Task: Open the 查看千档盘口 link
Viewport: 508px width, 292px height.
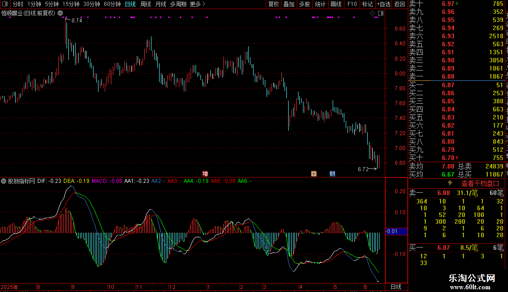Action: pyautogui.click(x=480, y=184)
